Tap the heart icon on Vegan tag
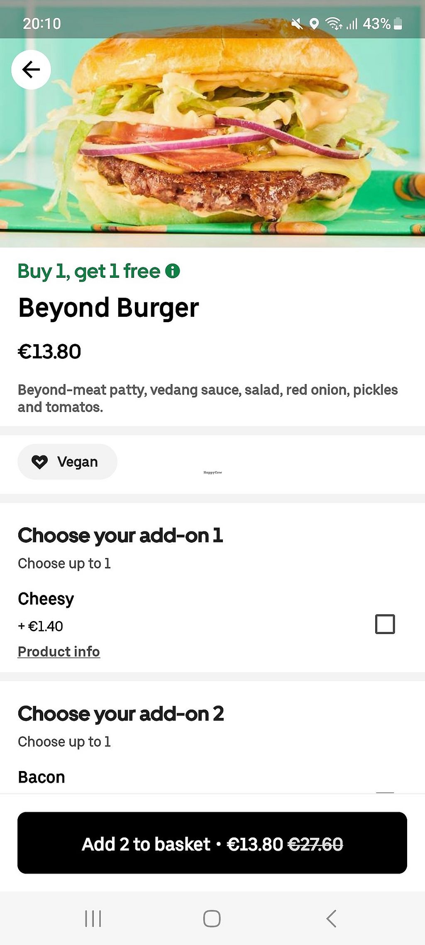 click(x=40, y=462)
